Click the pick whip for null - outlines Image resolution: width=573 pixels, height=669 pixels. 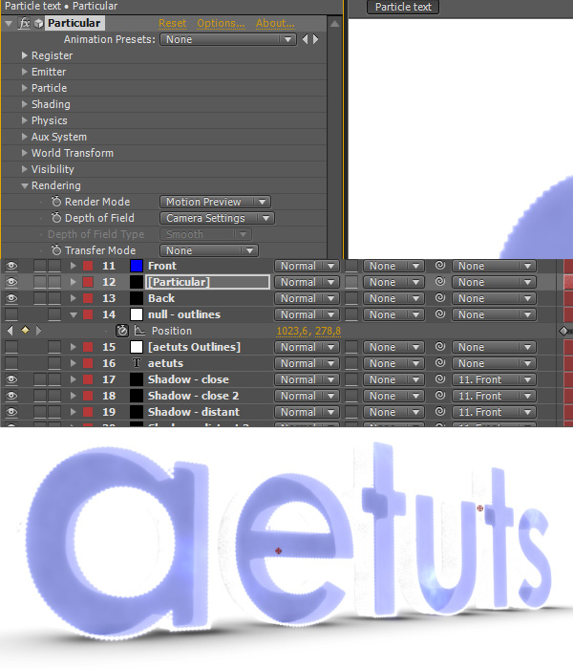coord(440,314)
